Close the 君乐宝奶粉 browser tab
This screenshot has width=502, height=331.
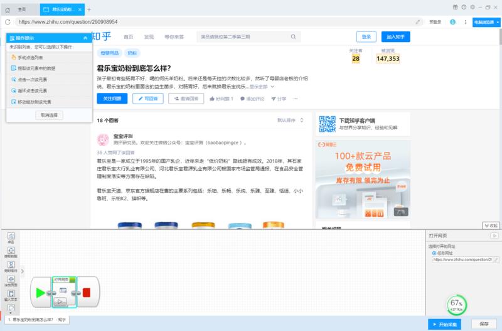(80, 9)
